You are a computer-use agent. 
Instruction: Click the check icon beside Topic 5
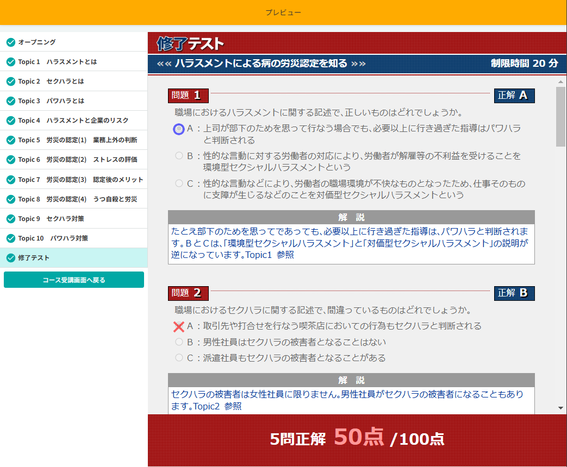11,140
